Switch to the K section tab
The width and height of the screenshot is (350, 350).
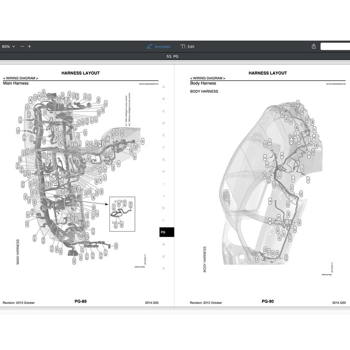[163, 208]
